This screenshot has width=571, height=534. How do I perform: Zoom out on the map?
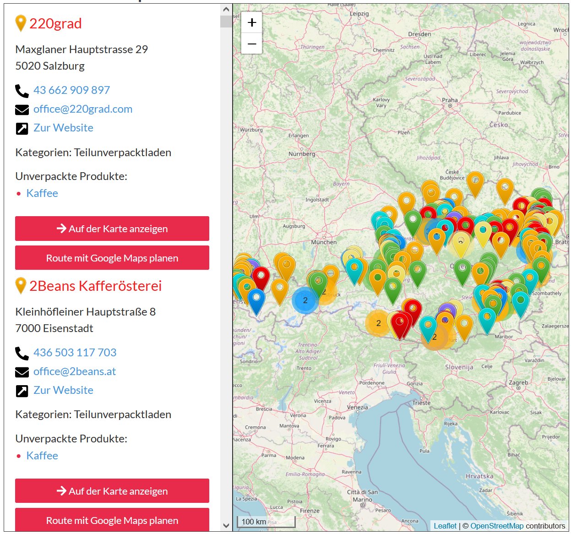click(252, 44)
